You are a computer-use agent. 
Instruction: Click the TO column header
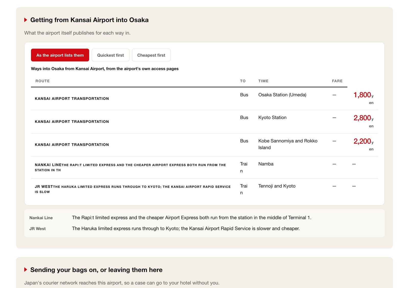pos(243,81)
